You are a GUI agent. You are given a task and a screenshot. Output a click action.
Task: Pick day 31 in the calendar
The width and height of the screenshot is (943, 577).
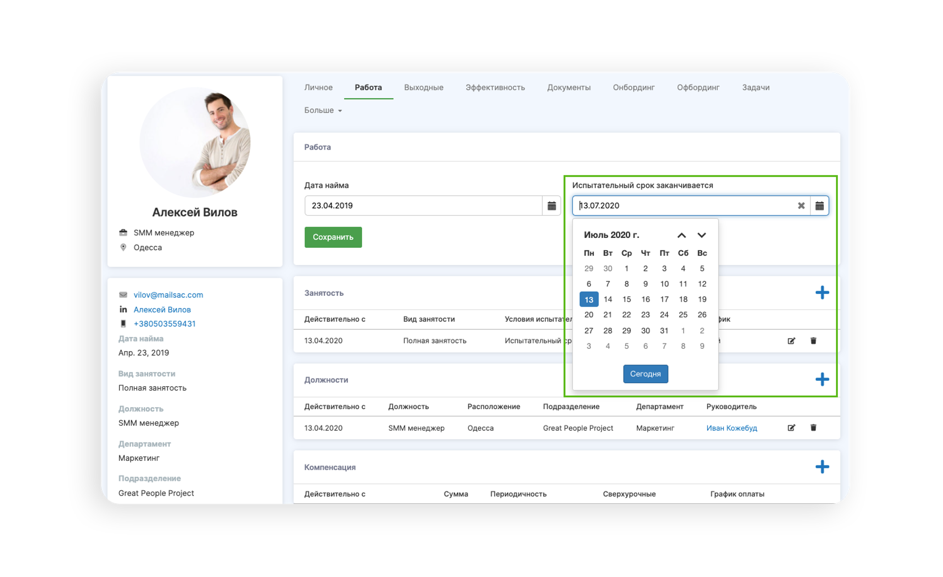(x=664, y=331)
